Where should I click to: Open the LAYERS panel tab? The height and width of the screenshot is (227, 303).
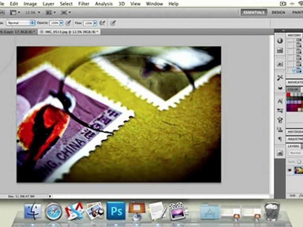click(293, 146)
